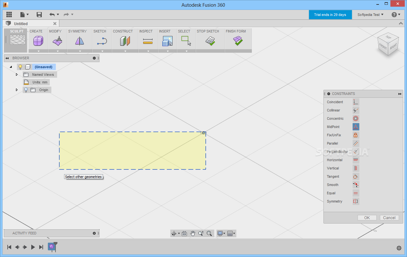Apply the Coincident constraint
Image resolution: width=407 pixels, height=257 pixels.
356,102
